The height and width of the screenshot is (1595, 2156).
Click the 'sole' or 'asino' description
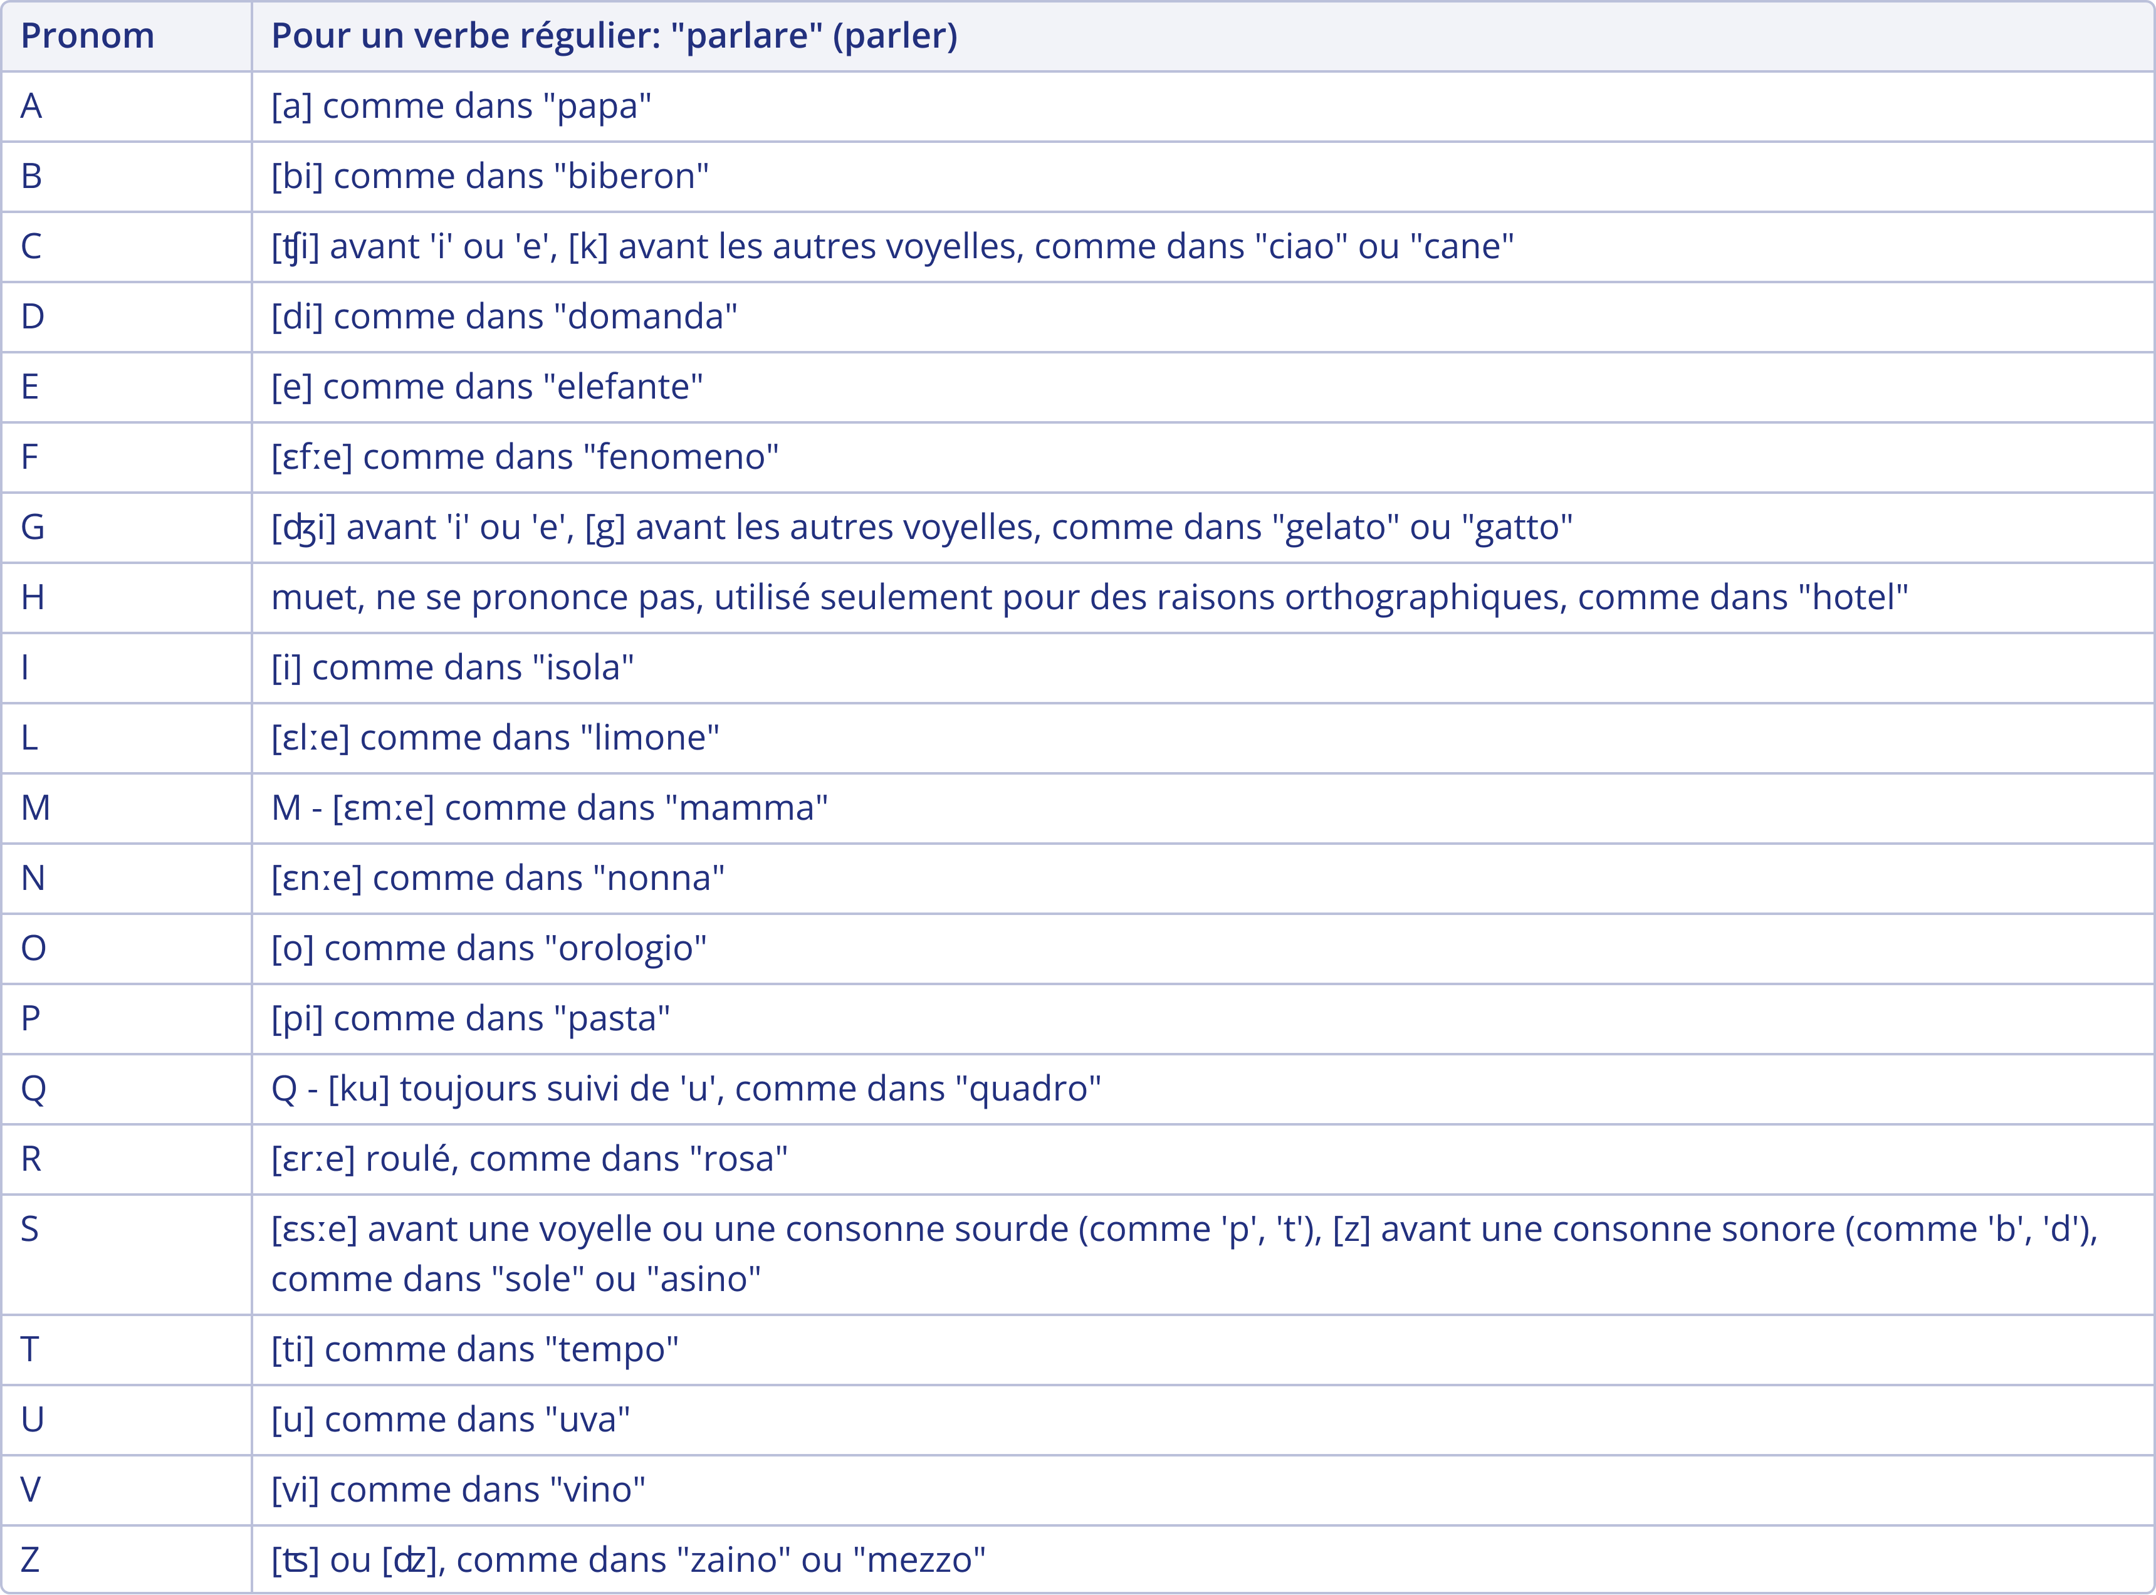coord(1184,1253)
